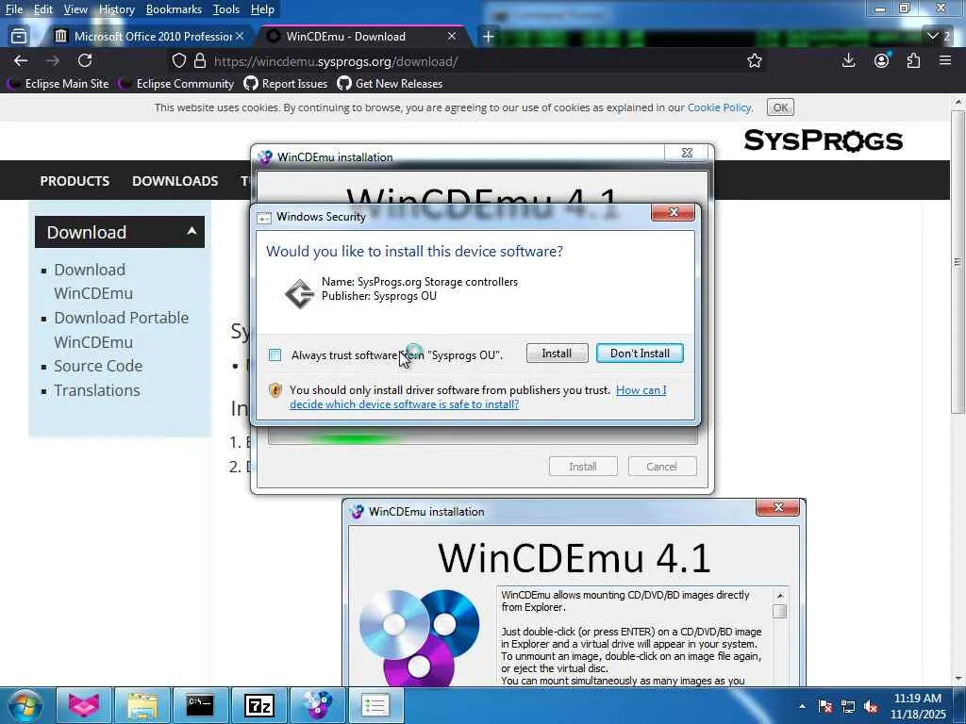966x724 pixels.
Task: Click the OK cookie notice button
Action: pos(780,107)
